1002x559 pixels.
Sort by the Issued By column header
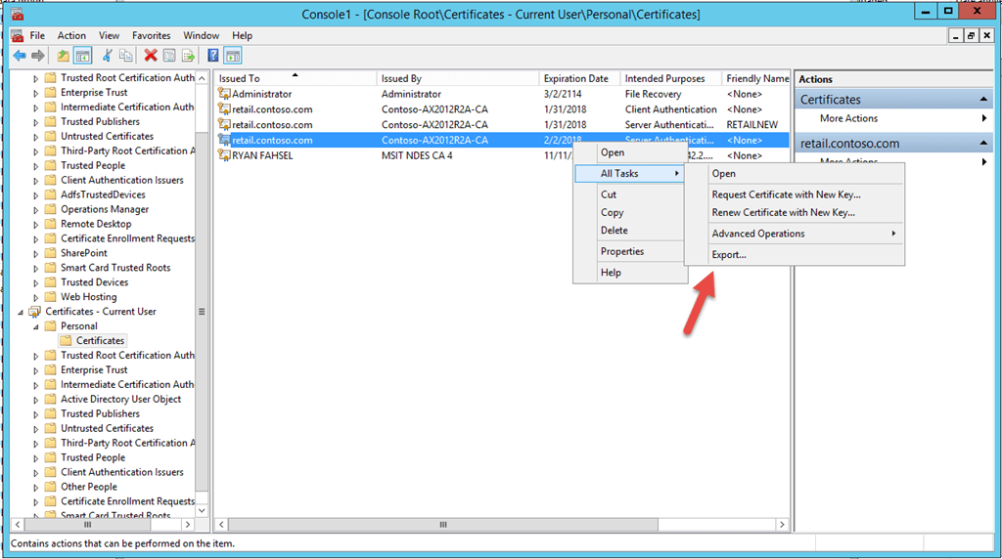[x=458, y=78]
